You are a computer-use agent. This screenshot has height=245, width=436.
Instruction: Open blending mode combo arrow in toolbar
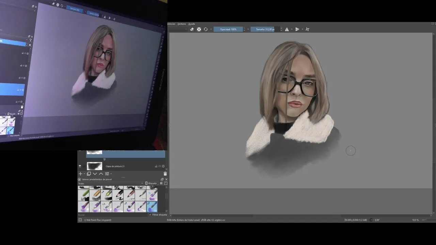[186, 29]
